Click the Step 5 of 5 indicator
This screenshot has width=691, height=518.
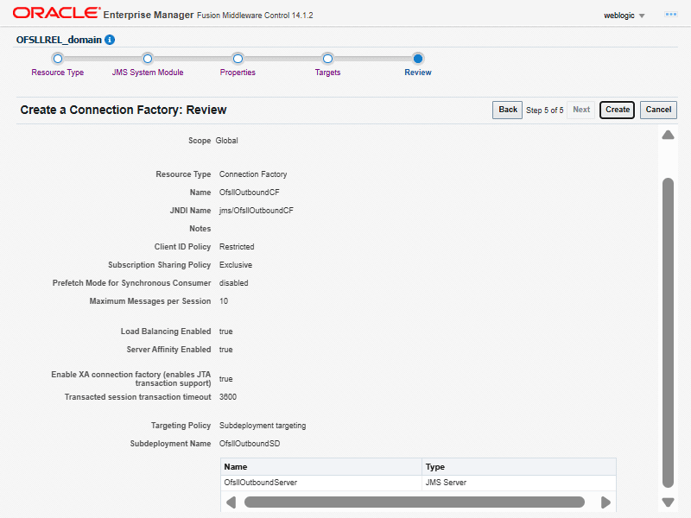[545, 111]
